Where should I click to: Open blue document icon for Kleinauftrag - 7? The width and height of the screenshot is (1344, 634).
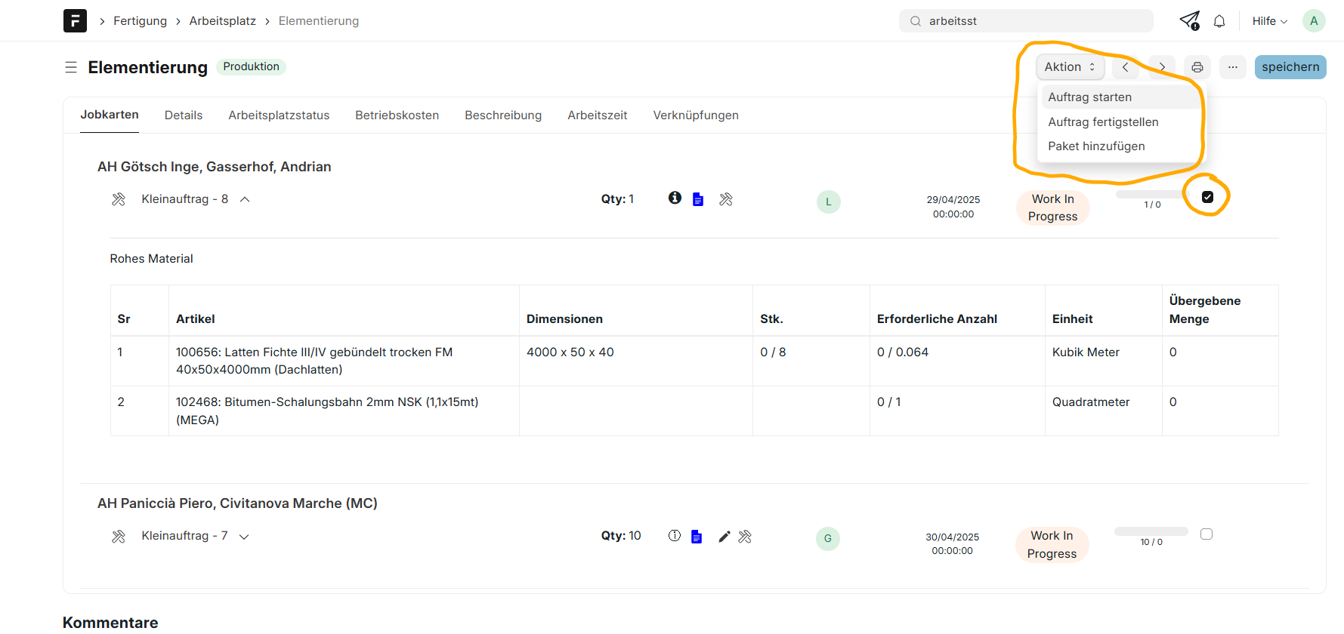697,537
